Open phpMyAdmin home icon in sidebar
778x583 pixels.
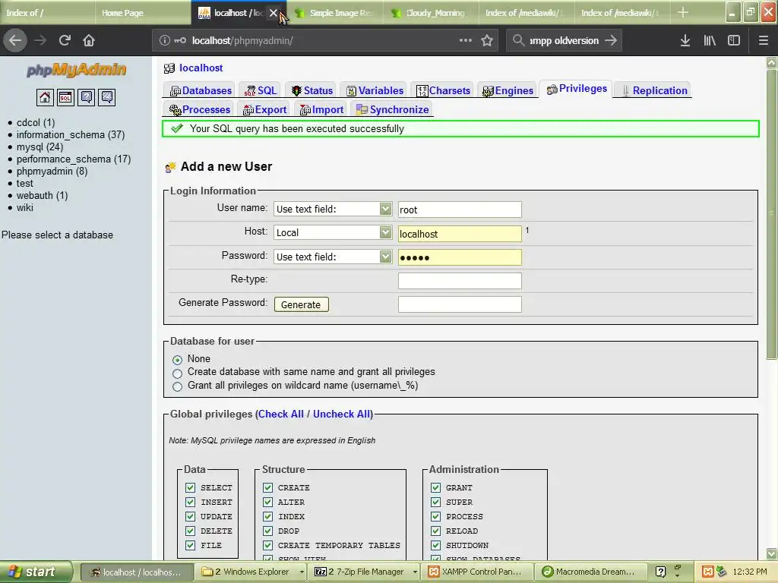45,97
